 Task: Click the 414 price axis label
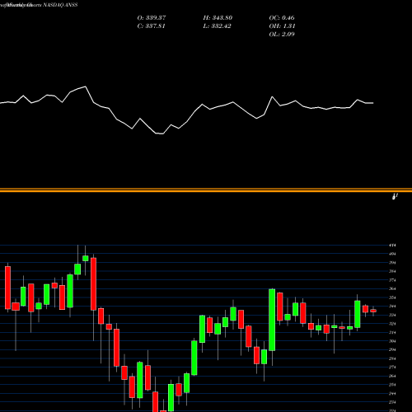click(392, 246)
